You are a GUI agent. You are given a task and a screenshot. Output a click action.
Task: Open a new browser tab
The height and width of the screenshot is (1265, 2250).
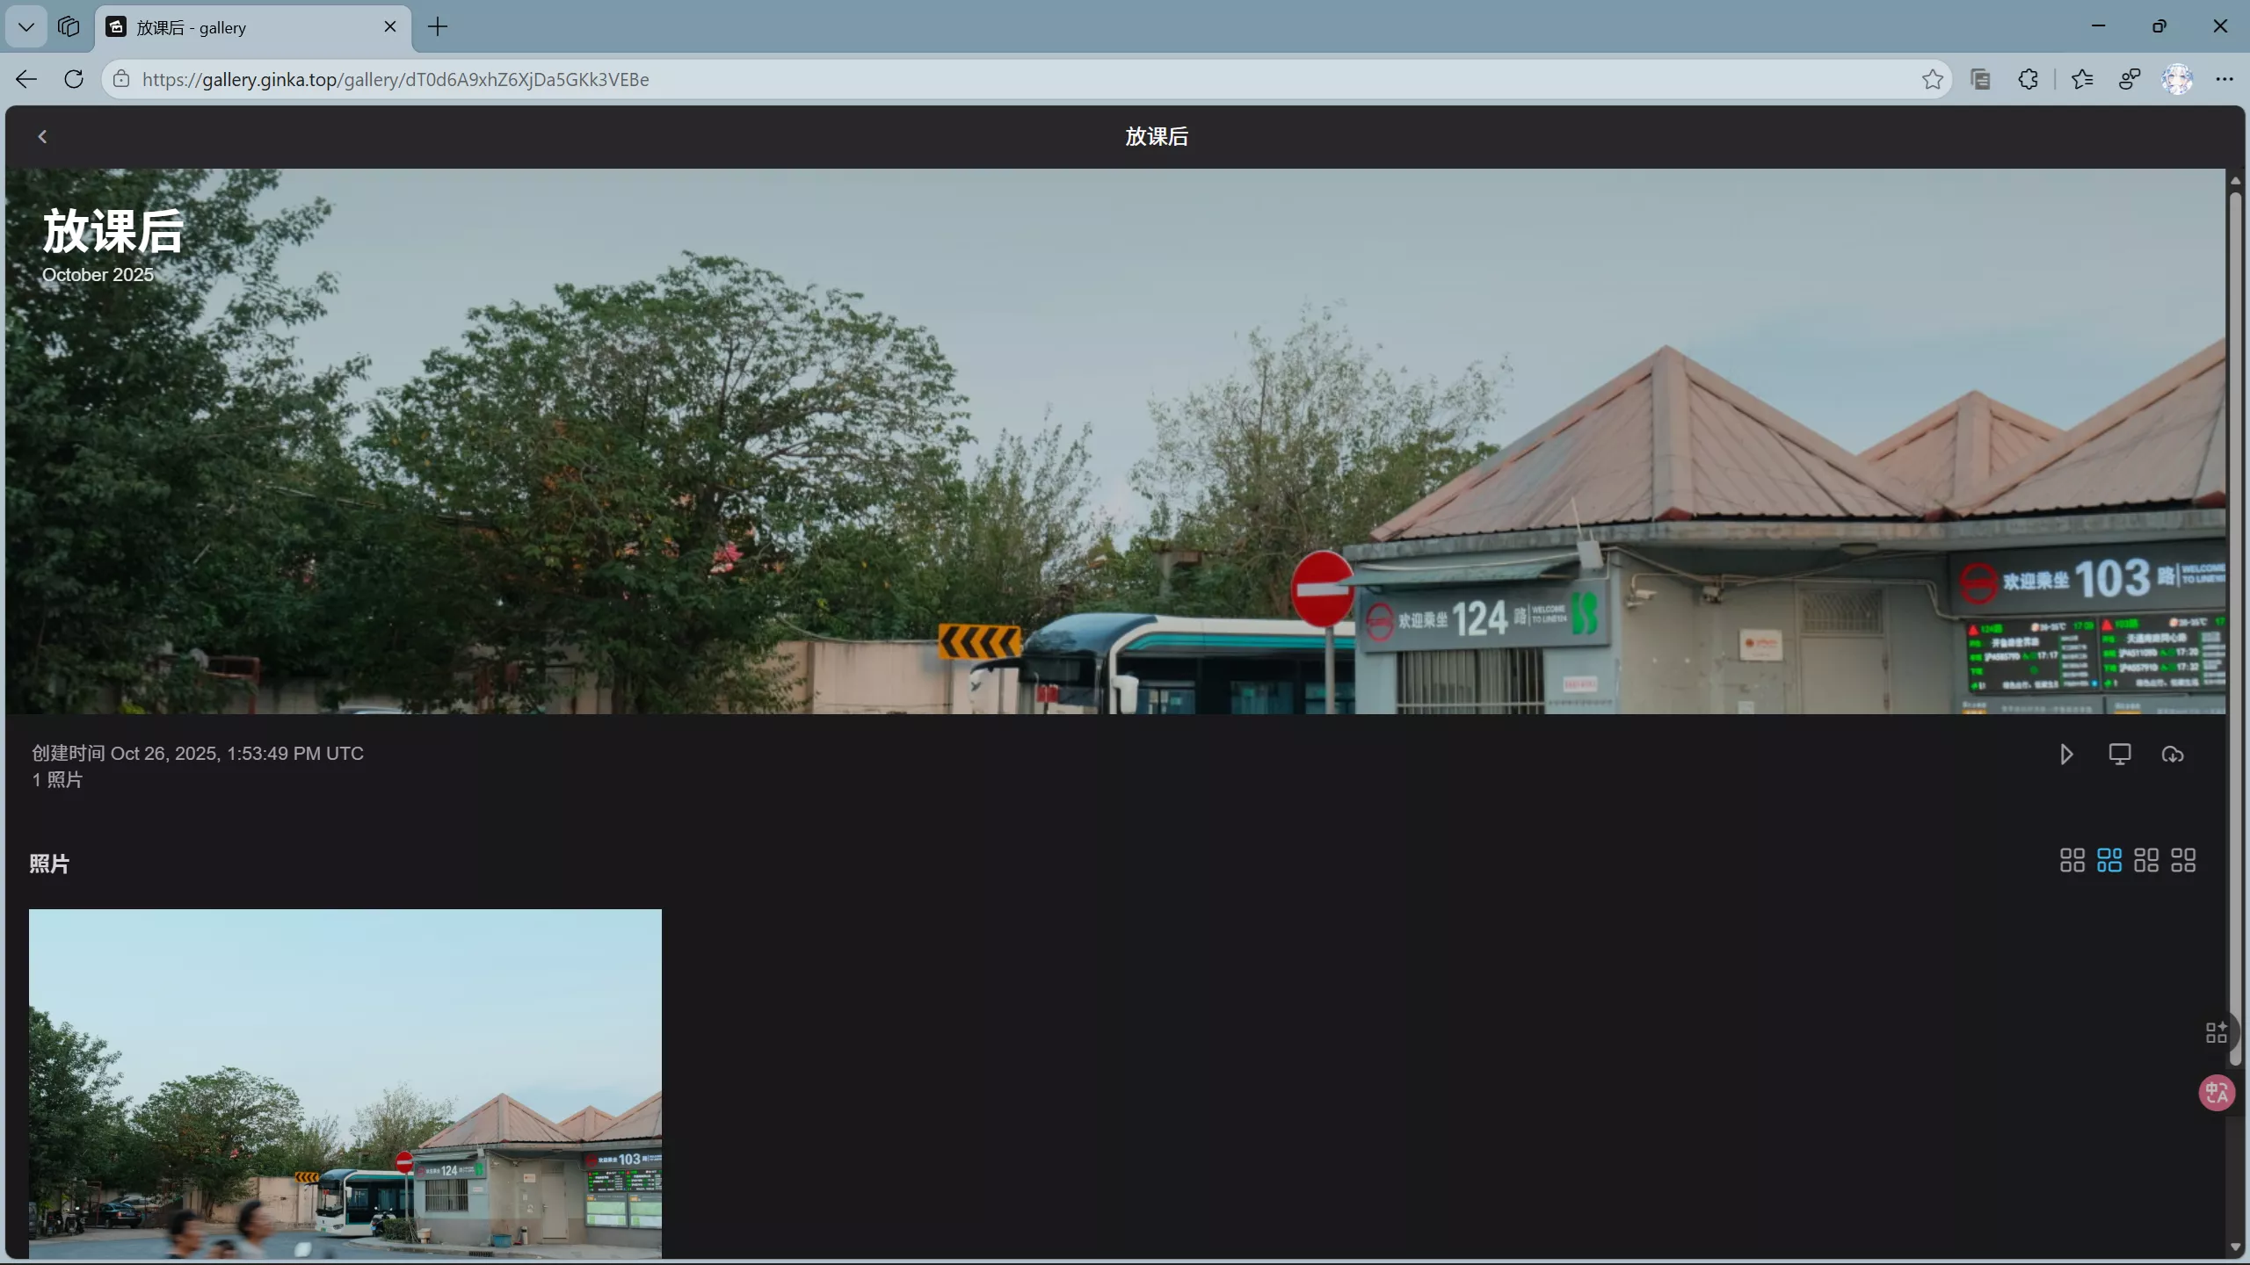click(x=438, y=27)
